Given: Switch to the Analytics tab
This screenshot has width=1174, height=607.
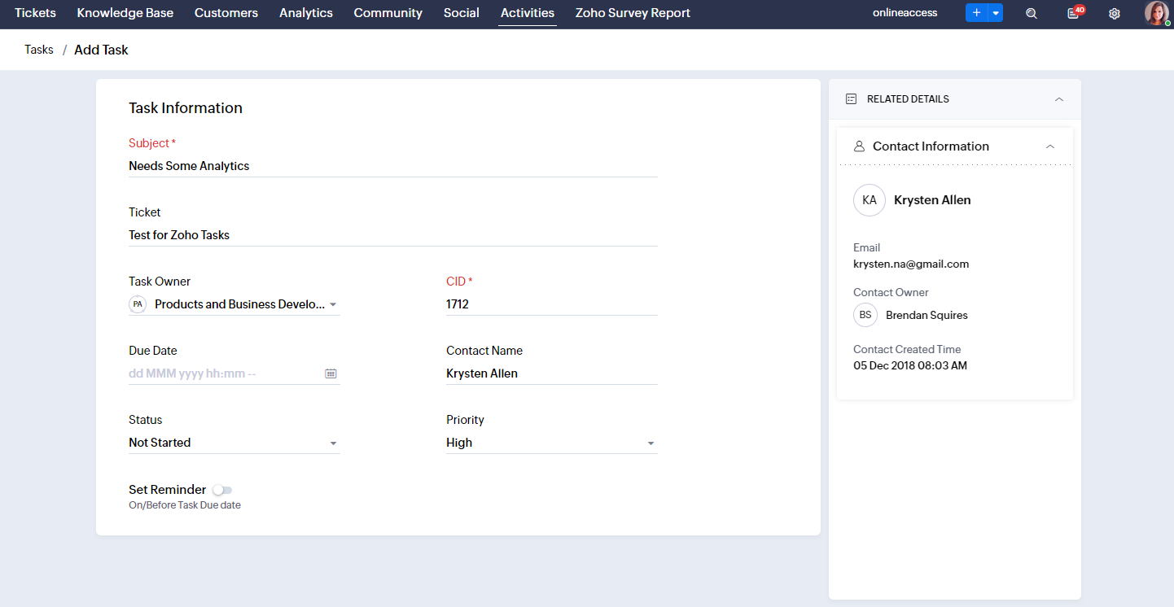Looking at the screenshot, I should 305,13.
